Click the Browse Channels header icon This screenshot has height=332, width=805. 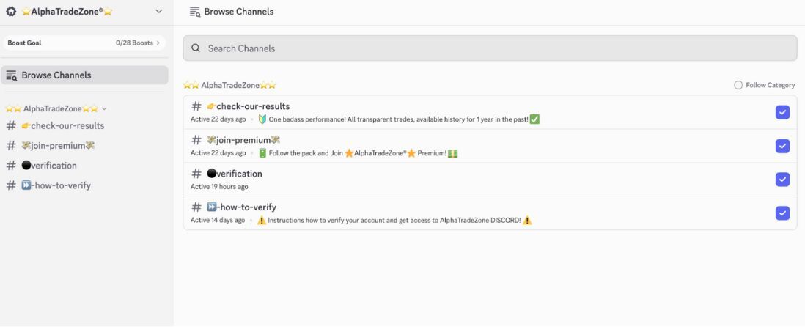click(194, 12)
